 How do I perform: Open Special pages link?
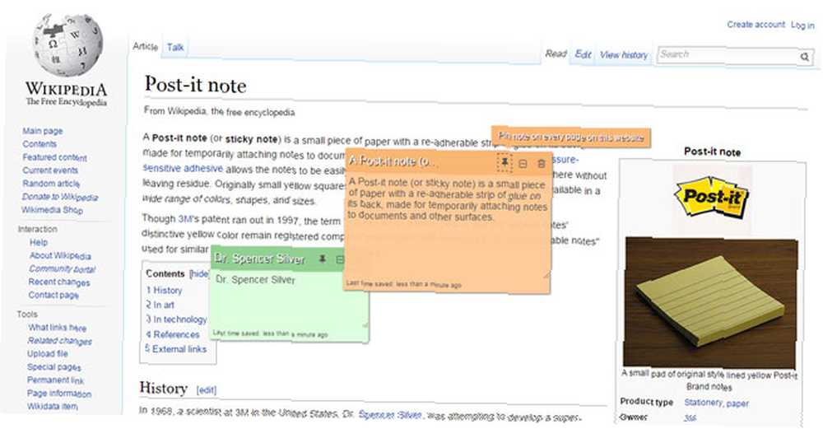pos(54,367)
